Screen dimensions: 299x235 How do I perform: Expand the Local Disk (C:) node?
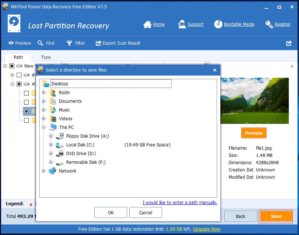[51, 145]
